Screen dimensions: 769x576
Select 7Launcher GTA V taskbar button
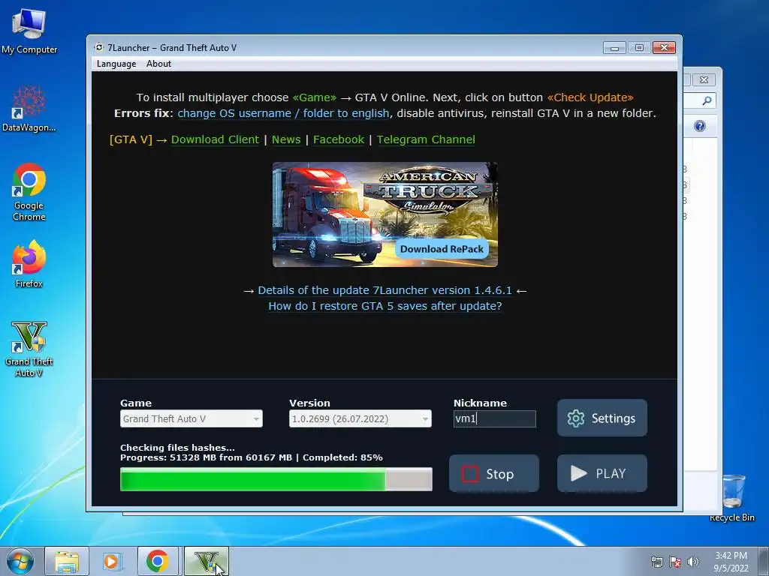click(x=207, y=561)
